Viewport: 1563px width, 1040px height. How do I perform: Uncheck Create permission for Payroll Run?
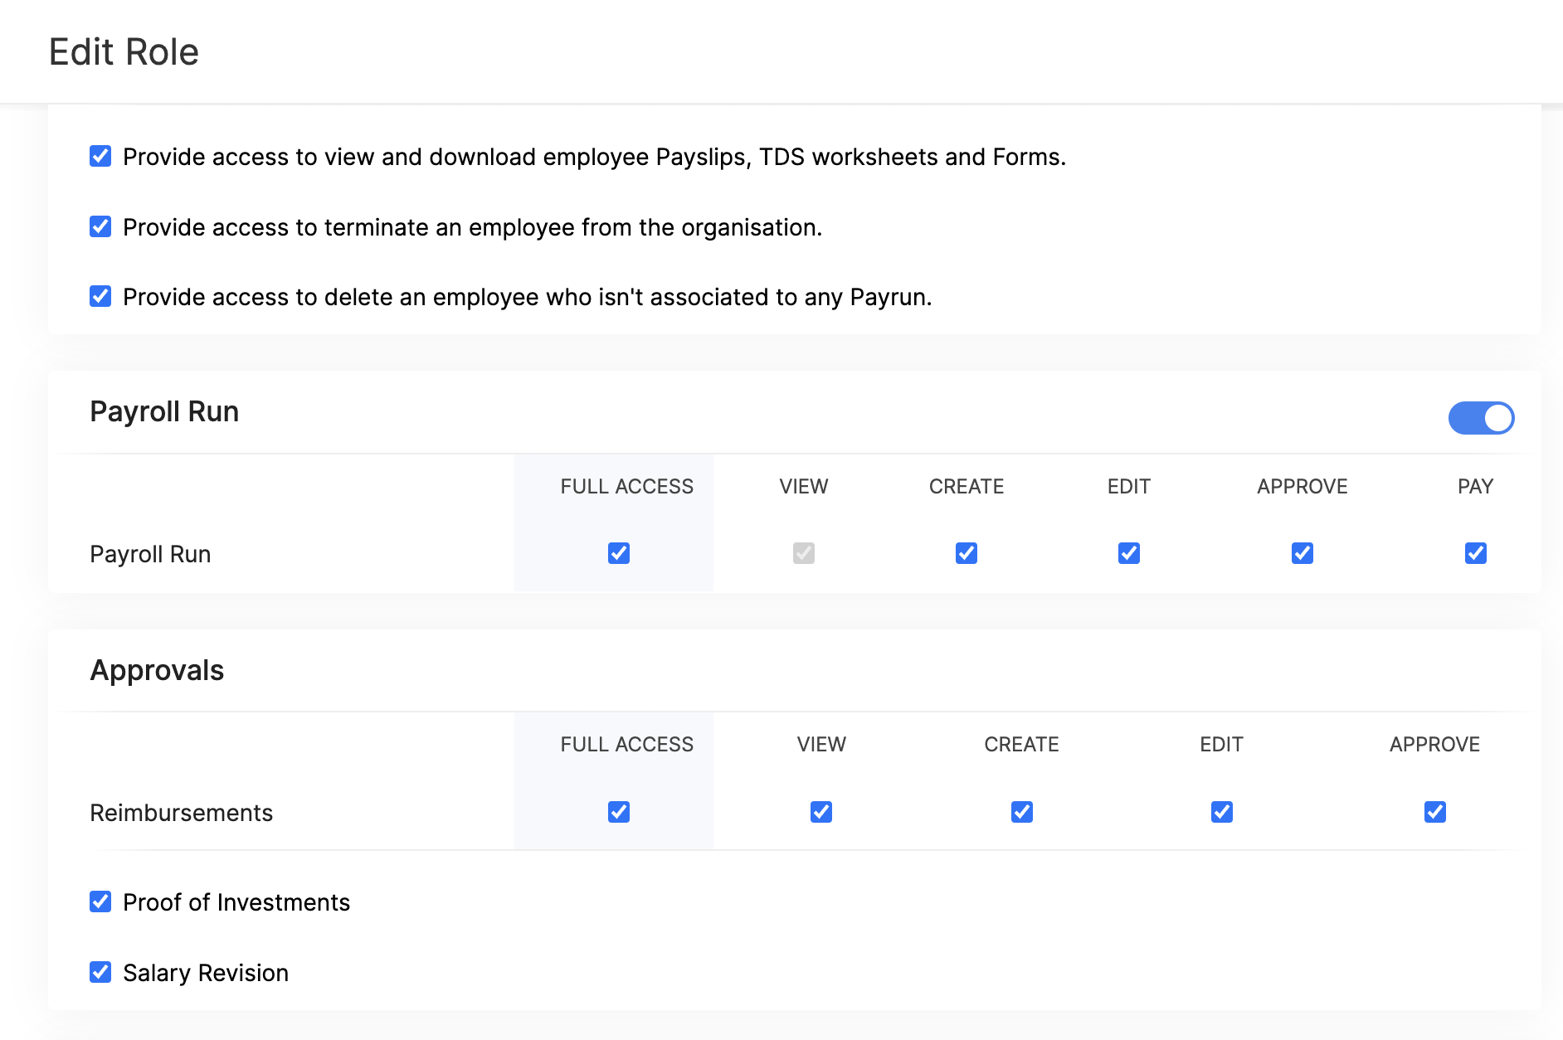coord(967,553)
